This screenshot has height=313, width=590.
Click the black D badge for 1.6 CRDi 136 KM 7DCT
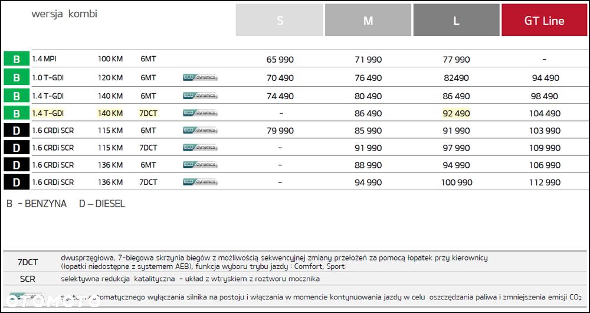point(17,182)
